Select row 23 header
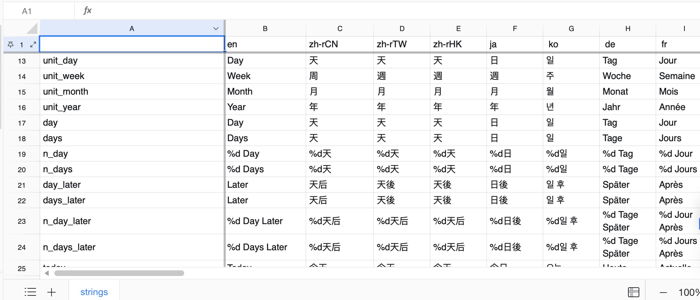 (x=22, y=221)
